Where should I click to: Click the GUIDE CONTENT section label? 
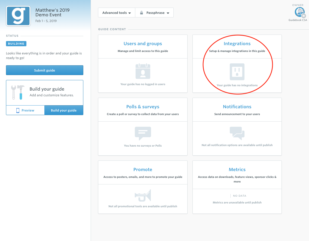pyautogui.click(x=112, y=29)
